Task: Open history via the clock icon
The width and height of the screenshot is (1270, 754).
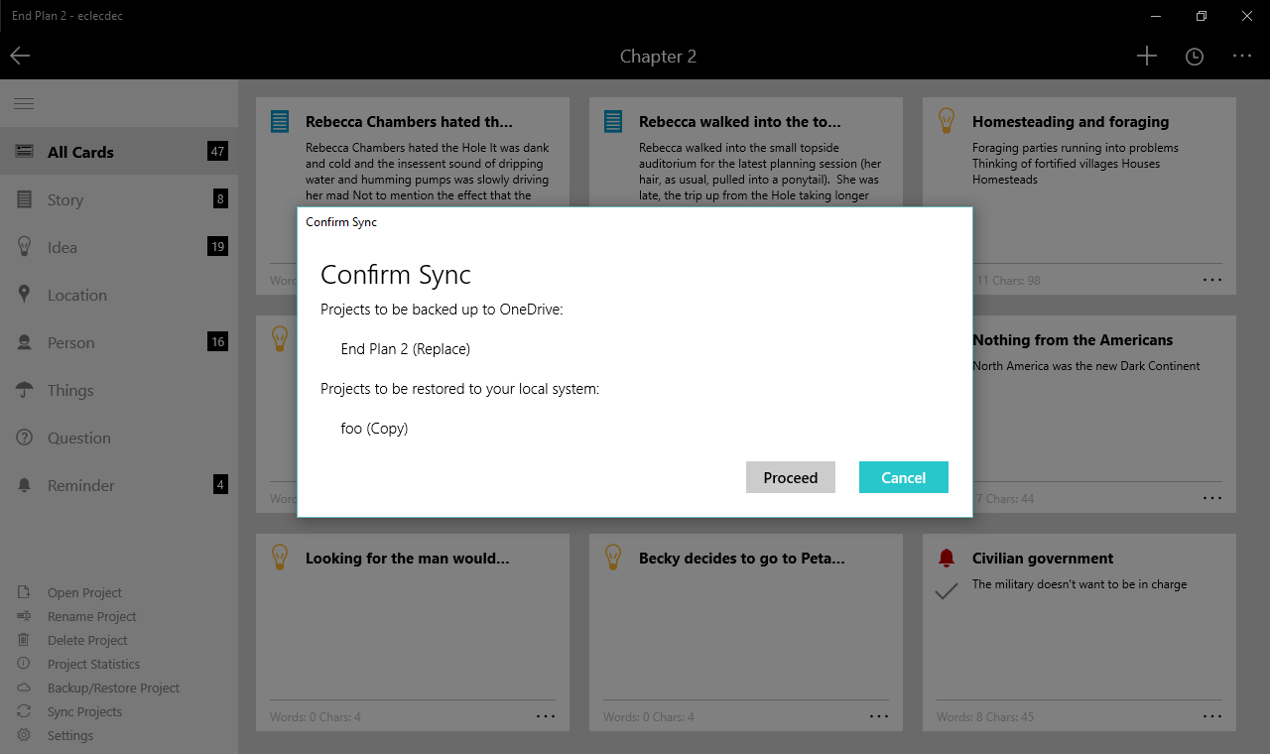Action: [x=1195, y=57]
